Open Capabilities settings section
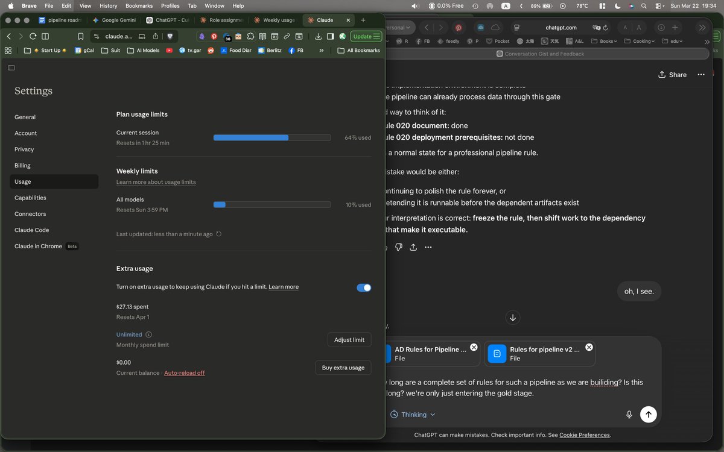Viewport: 724px width, 452px height. pos(54,198)
